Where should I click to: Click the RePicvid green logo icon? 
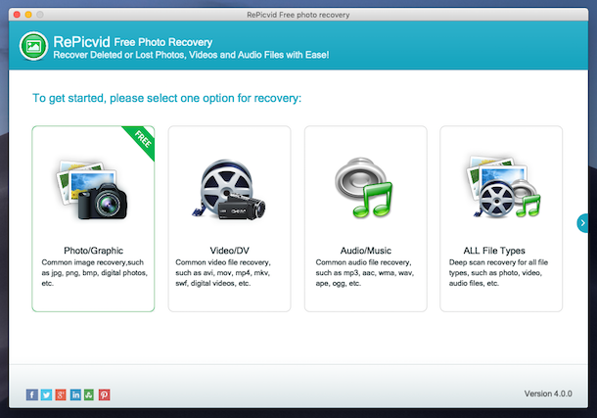(33, 46)
